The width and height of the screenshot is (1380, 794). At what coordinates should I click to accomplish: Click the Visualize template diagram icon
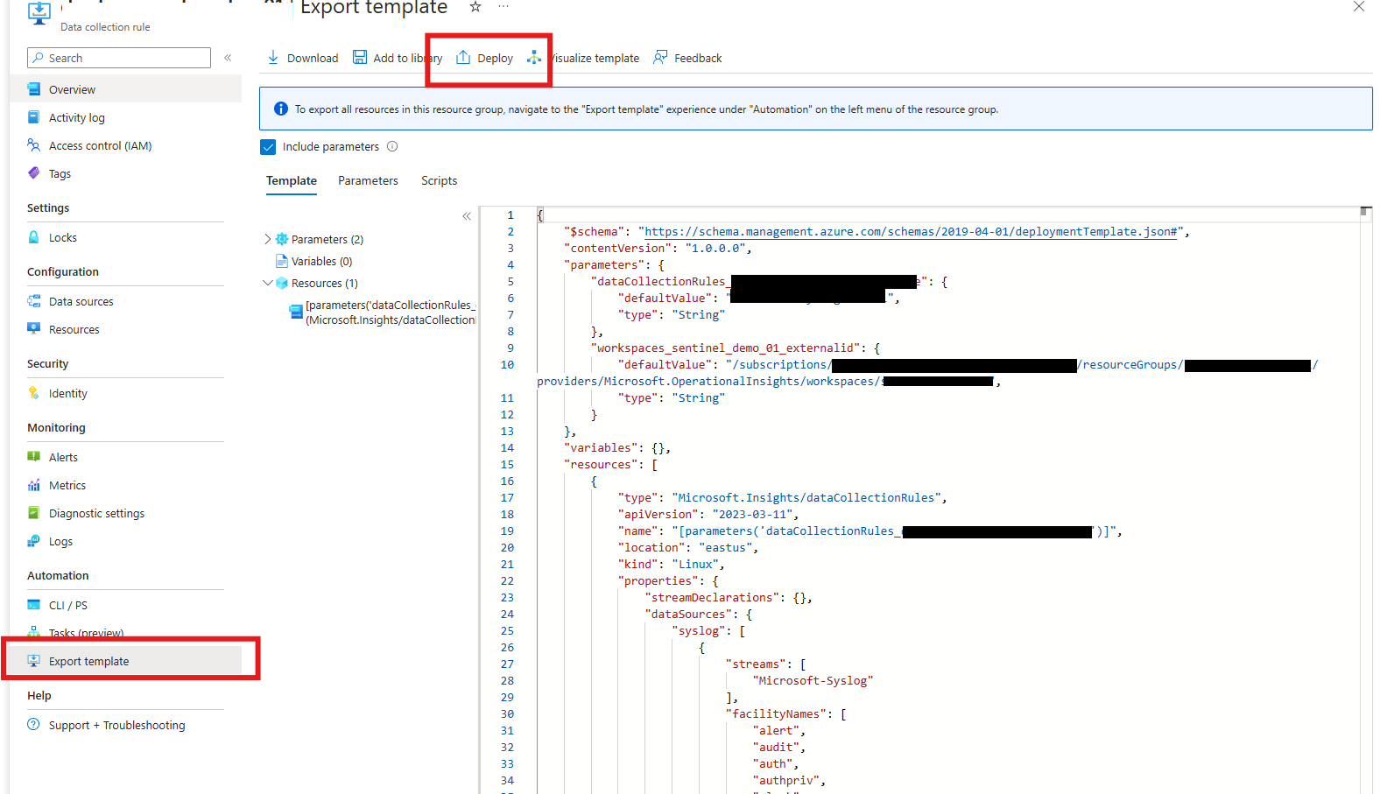pyautogui.click(x=534, y=58)
